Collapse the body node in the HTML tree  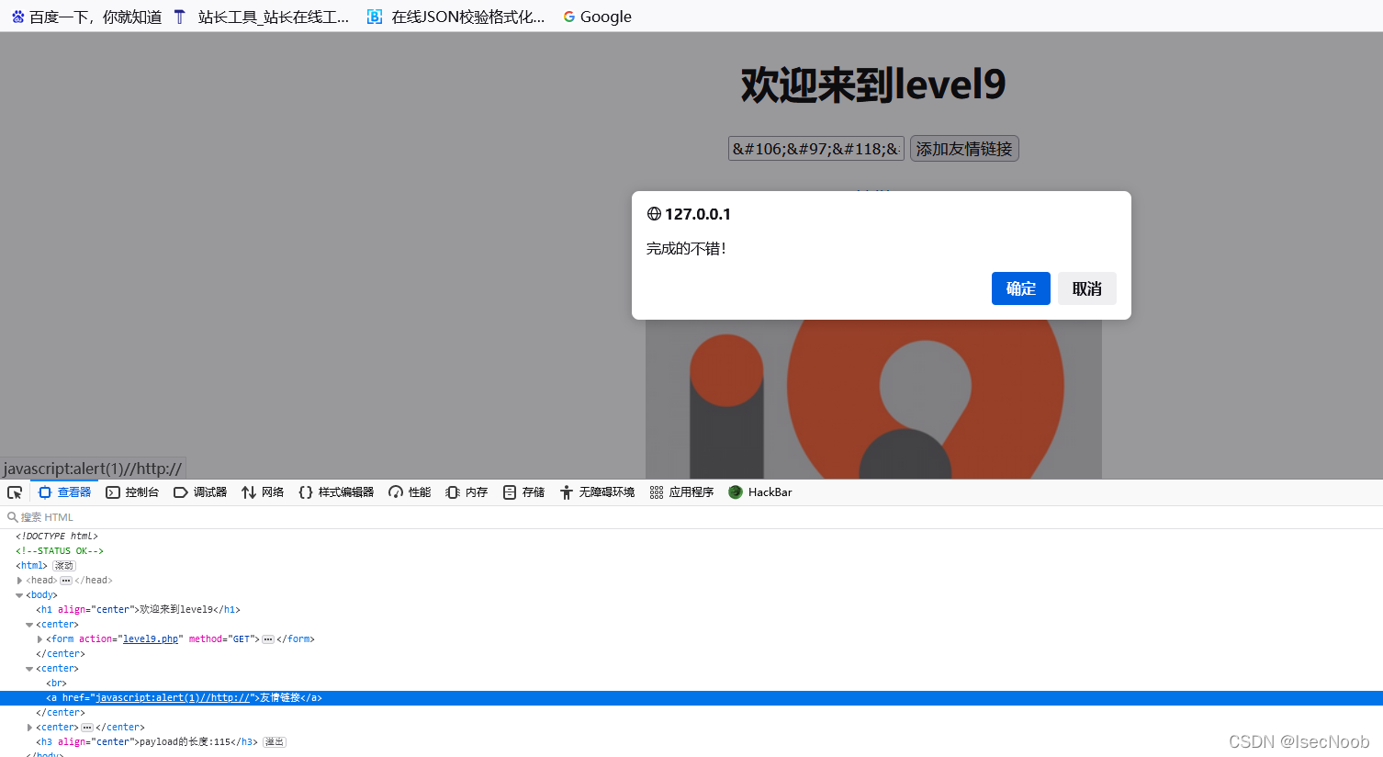[x=19, y=594]
